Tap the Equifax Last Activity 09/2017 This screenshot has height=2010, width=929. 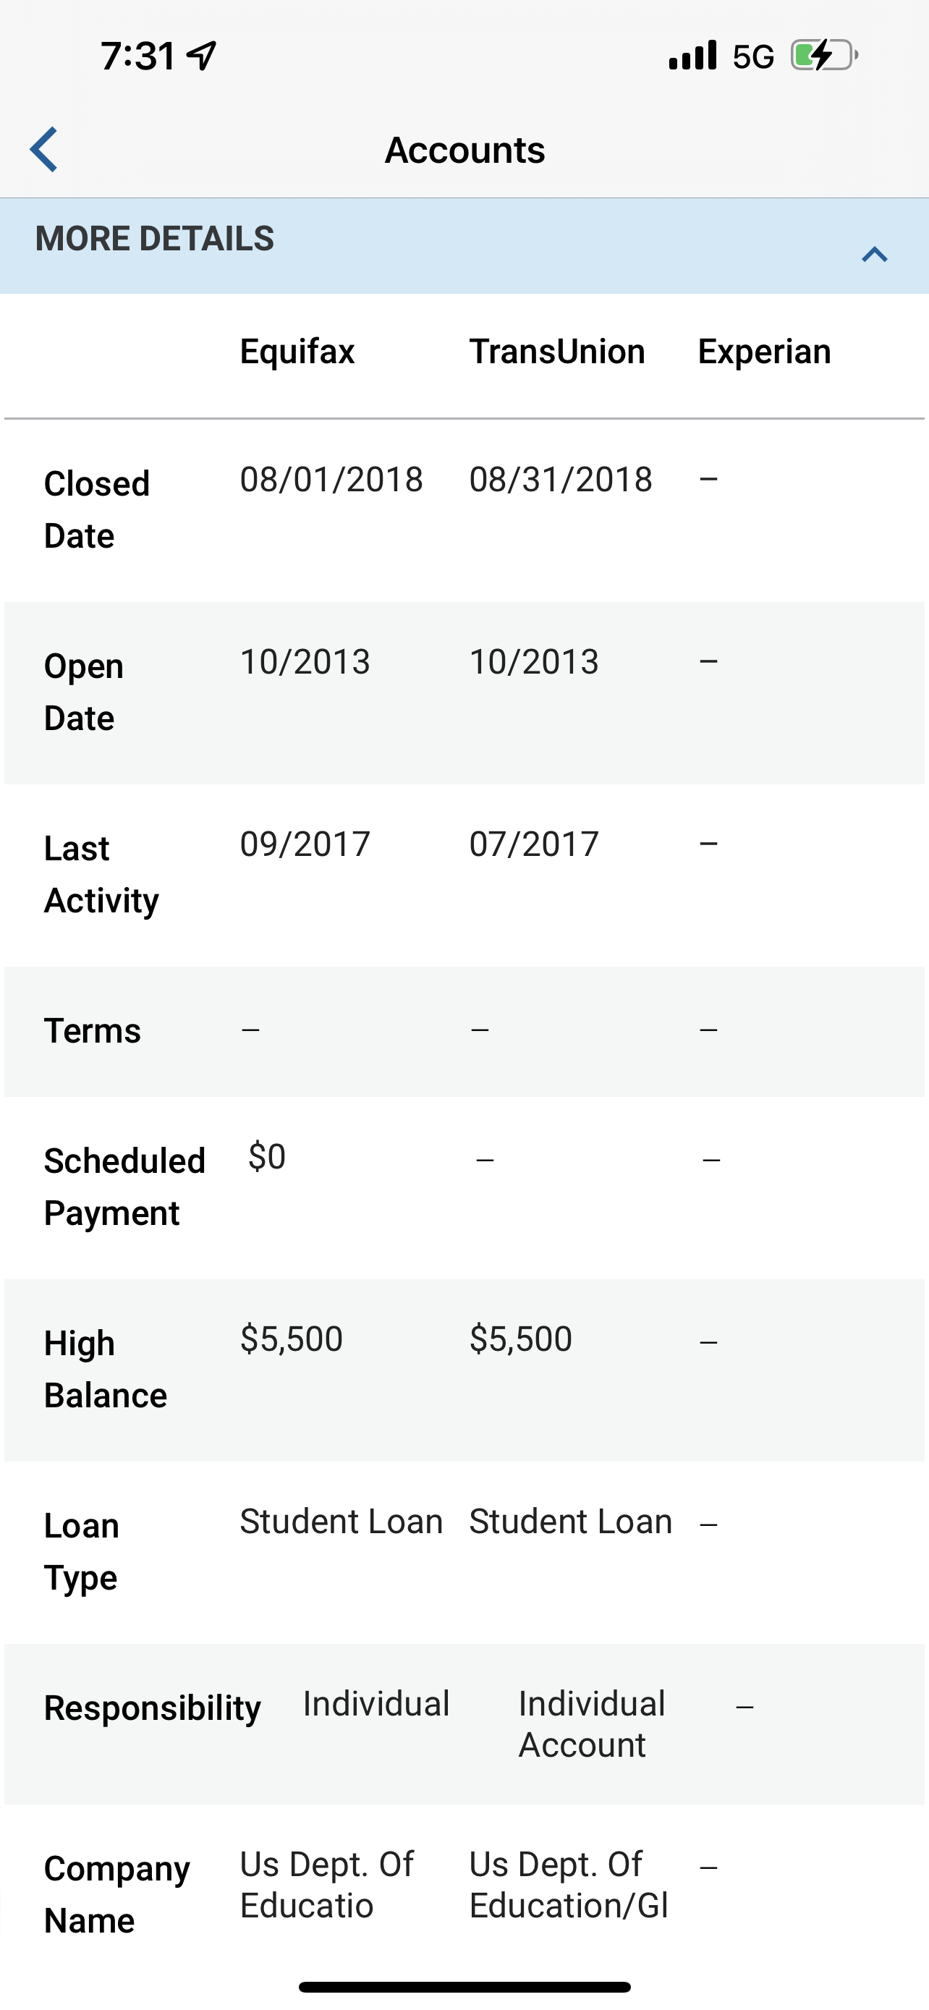click(305, 844)
